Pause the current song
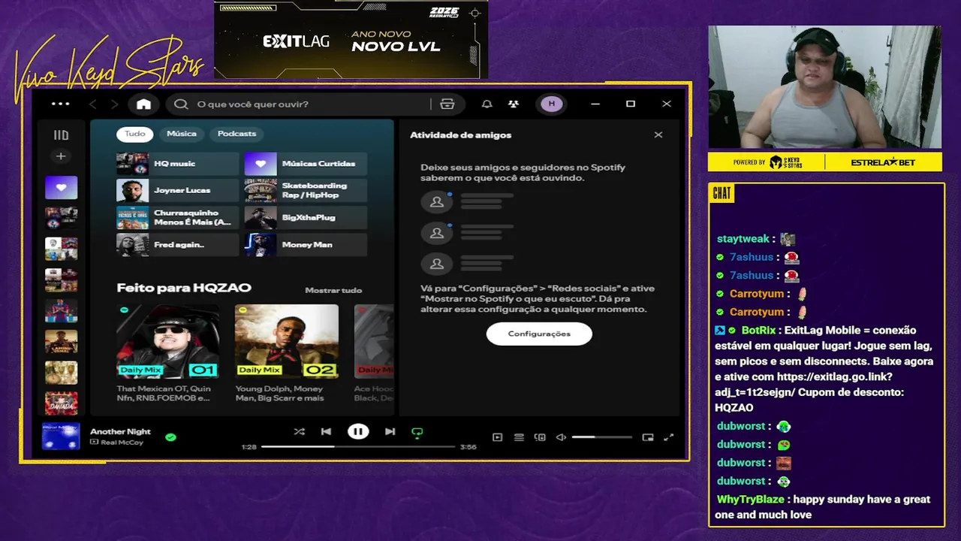Screen dimensions: 961x541 point(358,431)
